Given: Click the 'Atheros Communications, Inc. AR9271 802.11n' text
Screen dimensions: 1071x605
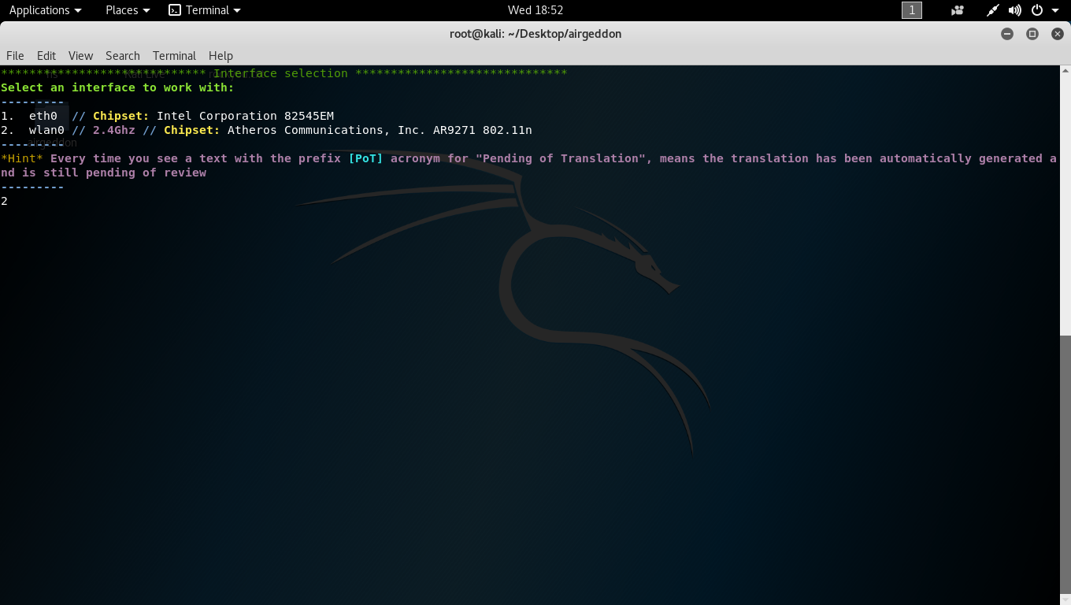Looking at the screenshot, I should coord(380,130).
